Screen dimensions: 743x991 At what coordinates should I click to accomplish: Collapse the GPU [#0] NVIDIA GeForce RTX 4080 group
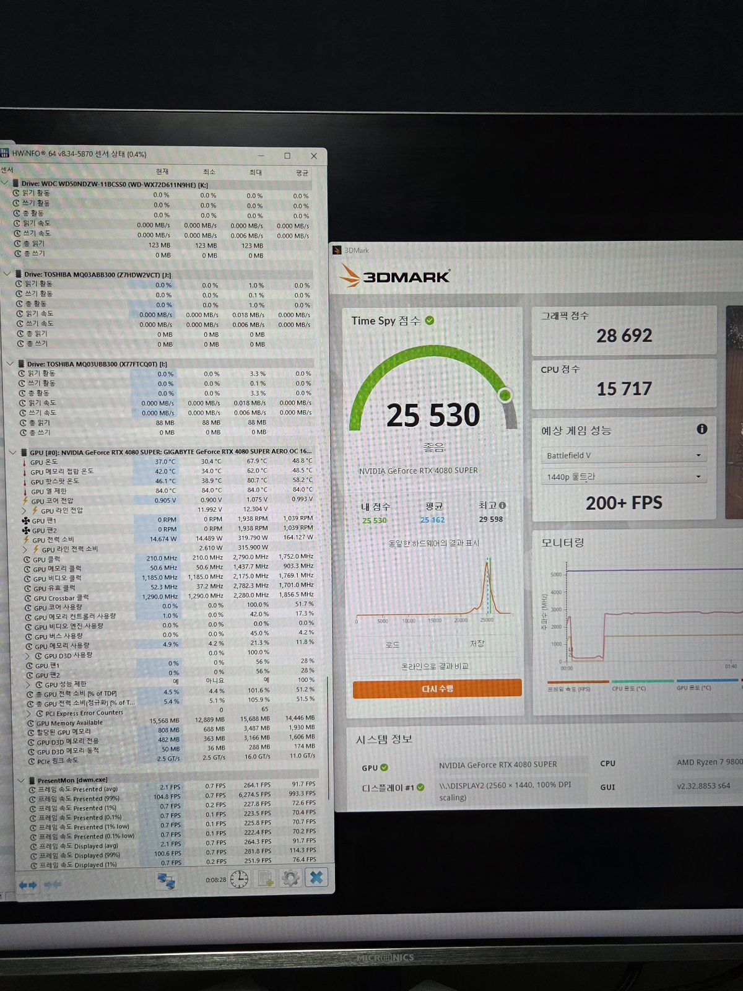pyautogui.click(x=12, y=452)
